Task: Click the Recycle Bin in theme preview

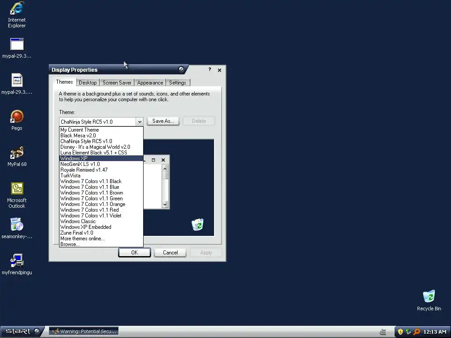Action: click(198, 224)
